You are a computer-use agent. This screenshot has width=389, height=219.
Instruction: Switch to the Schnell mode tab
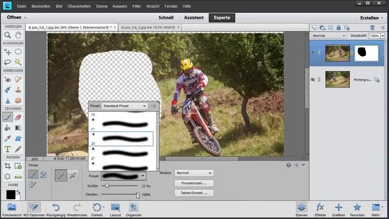pos(166,18)
